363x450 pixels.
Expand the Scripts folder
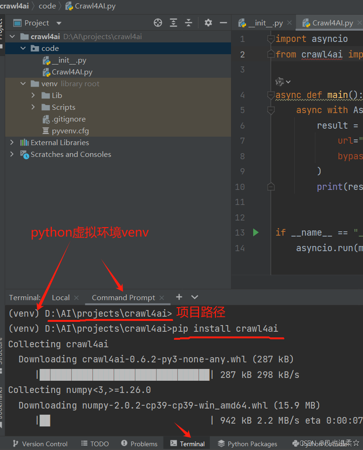[x=33, y=107]
